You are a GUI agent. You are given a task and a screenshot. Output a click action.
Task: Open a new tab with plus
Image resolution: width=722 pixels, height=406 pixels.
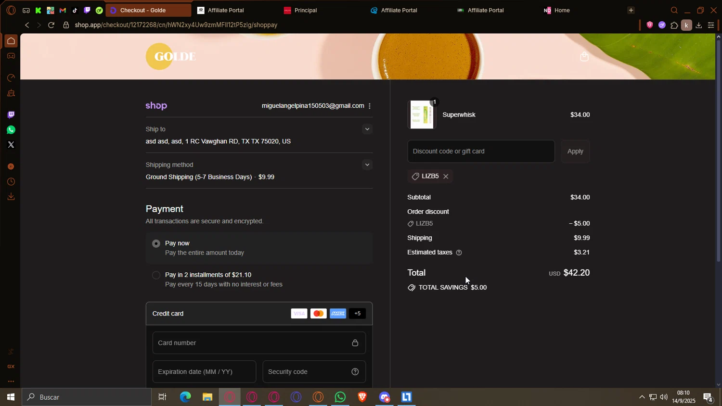631,10
